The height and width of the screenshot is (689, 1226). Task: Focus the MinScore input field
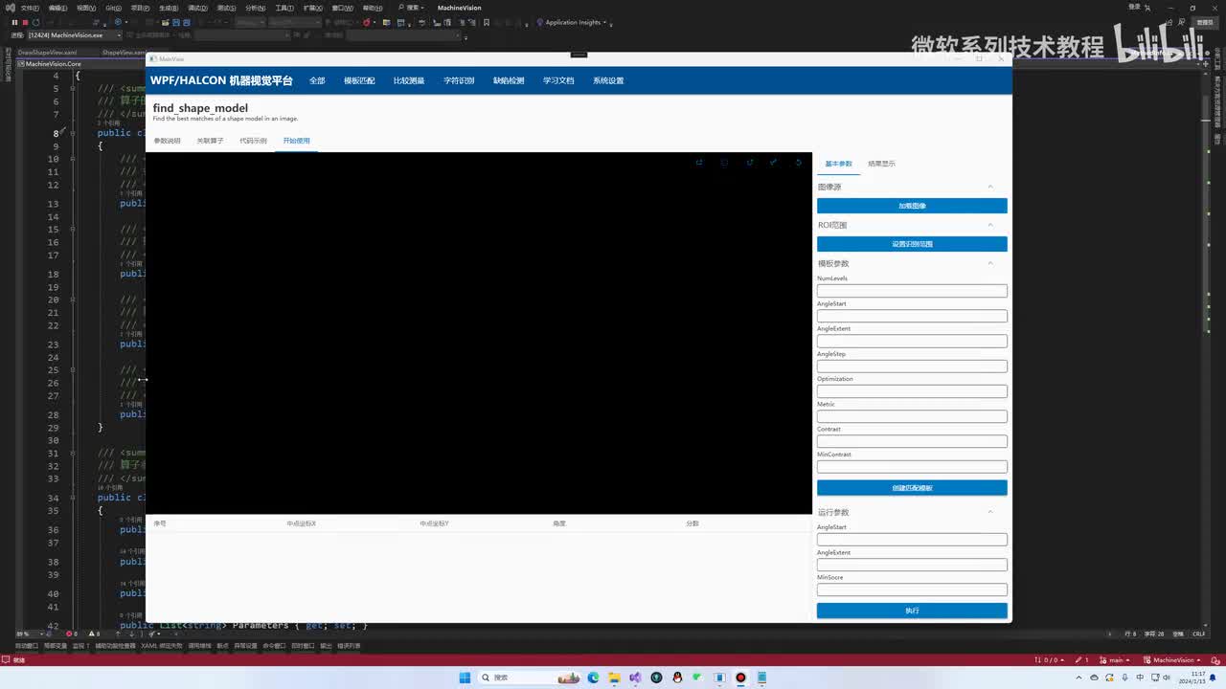pyautogui.click(x=912, y=589)
